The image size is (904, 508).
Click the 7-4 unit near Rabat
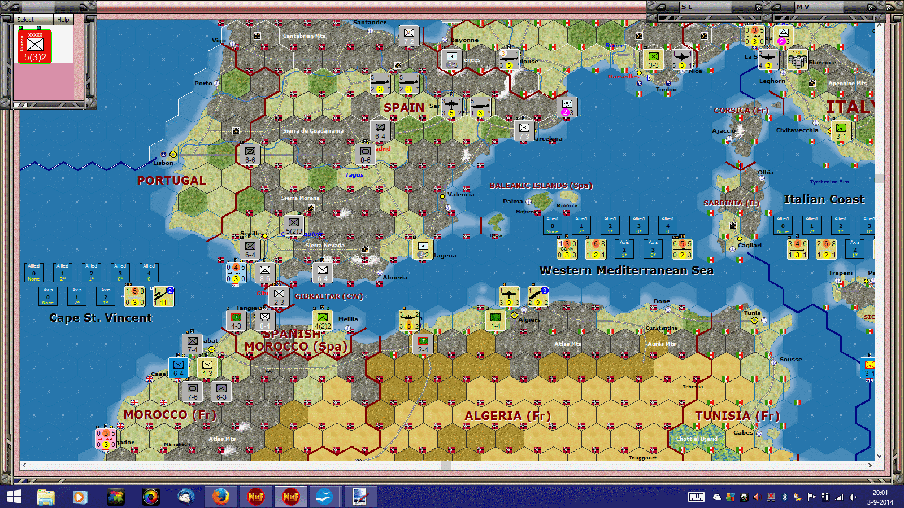pyautogui.click(x=193, y=344)
